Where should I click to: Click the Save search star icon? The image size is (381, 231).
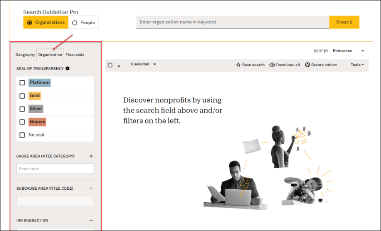point(238,65)
